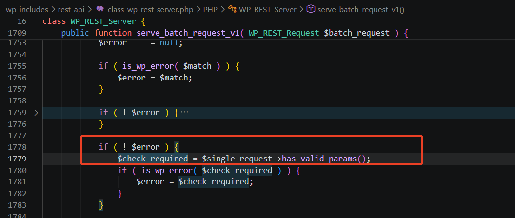Screen dimensions: 515x218
Task: Click the $batch_request parameter
Action: [357, 33]
